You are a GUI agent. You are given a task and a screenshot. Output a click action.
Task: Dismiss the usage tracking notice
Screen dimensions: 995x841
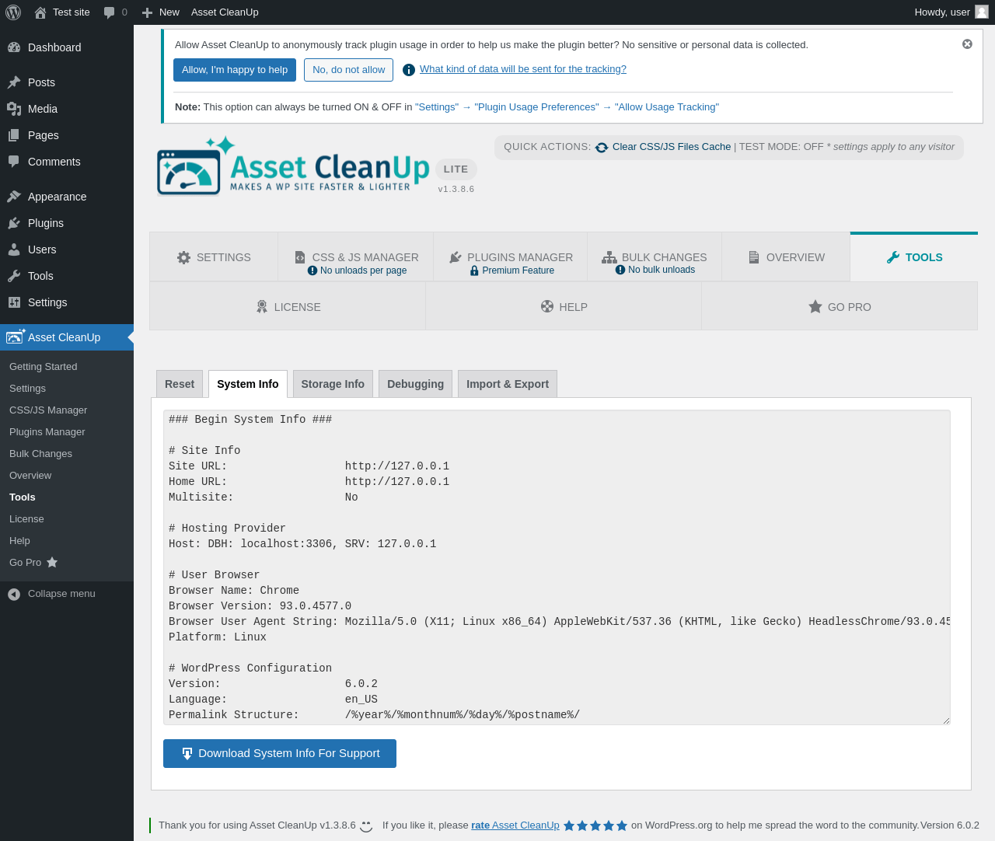(967, 44)
